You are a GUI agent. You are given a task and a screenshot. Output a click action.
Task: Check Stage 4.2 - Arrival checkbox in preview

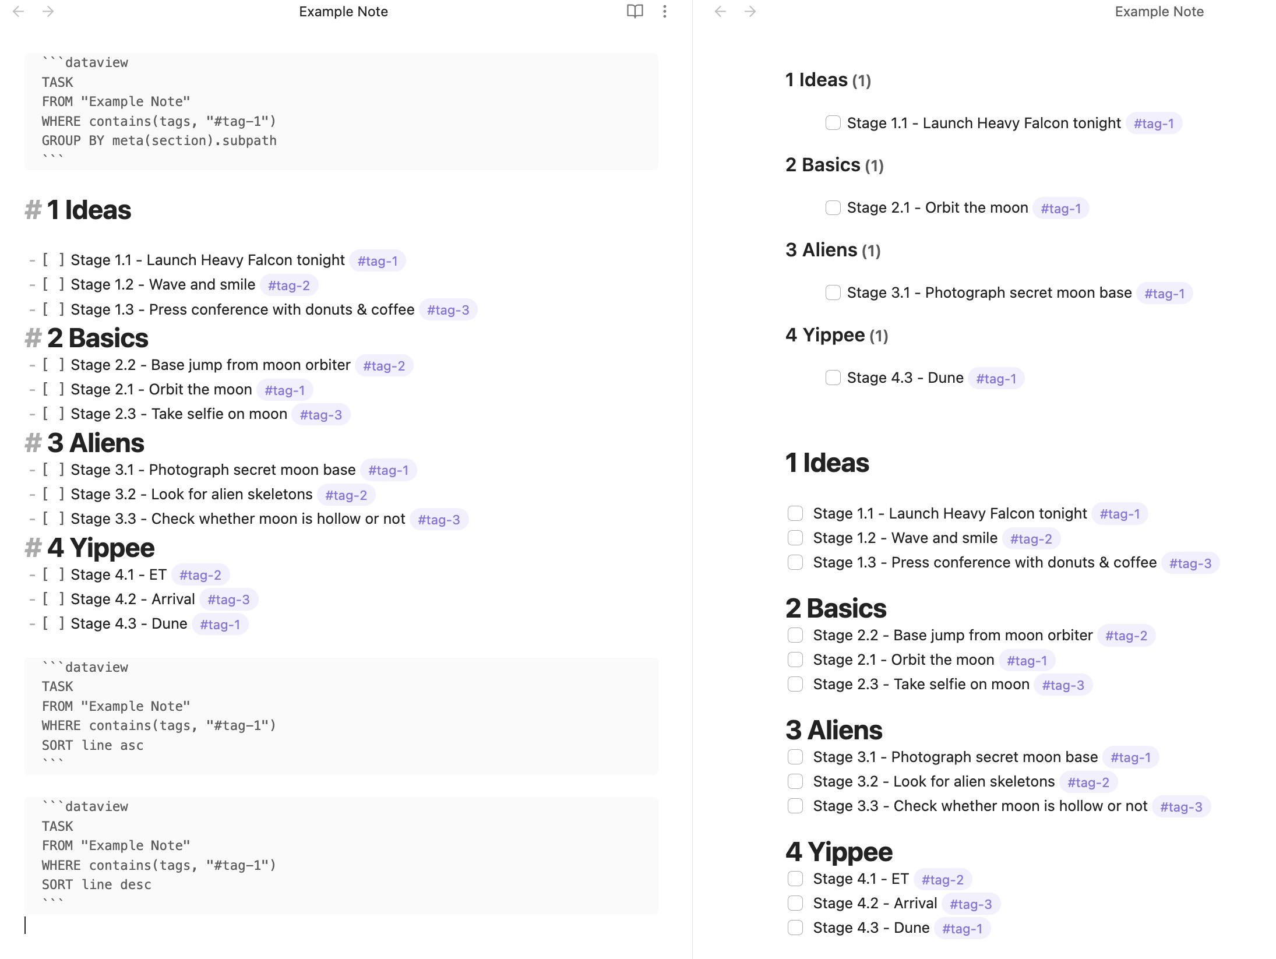(795, 903)
